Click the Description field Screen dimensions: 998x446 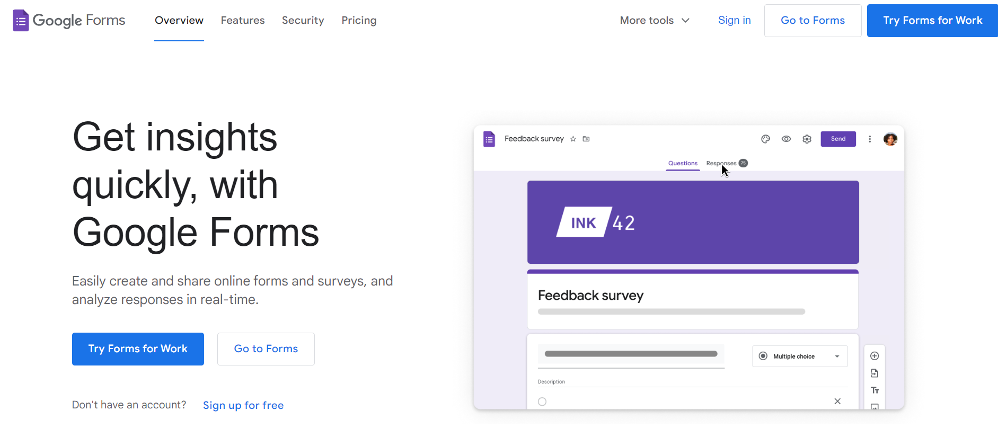click(x=692, y=382)
